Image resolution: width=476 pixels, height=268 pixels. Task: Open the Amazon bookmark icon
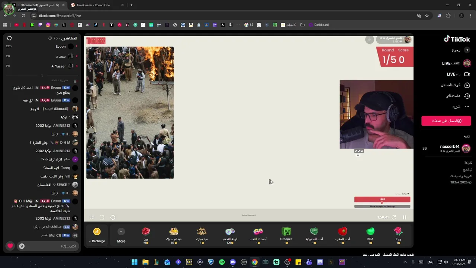pyautogui.click(x=191, y=25)
